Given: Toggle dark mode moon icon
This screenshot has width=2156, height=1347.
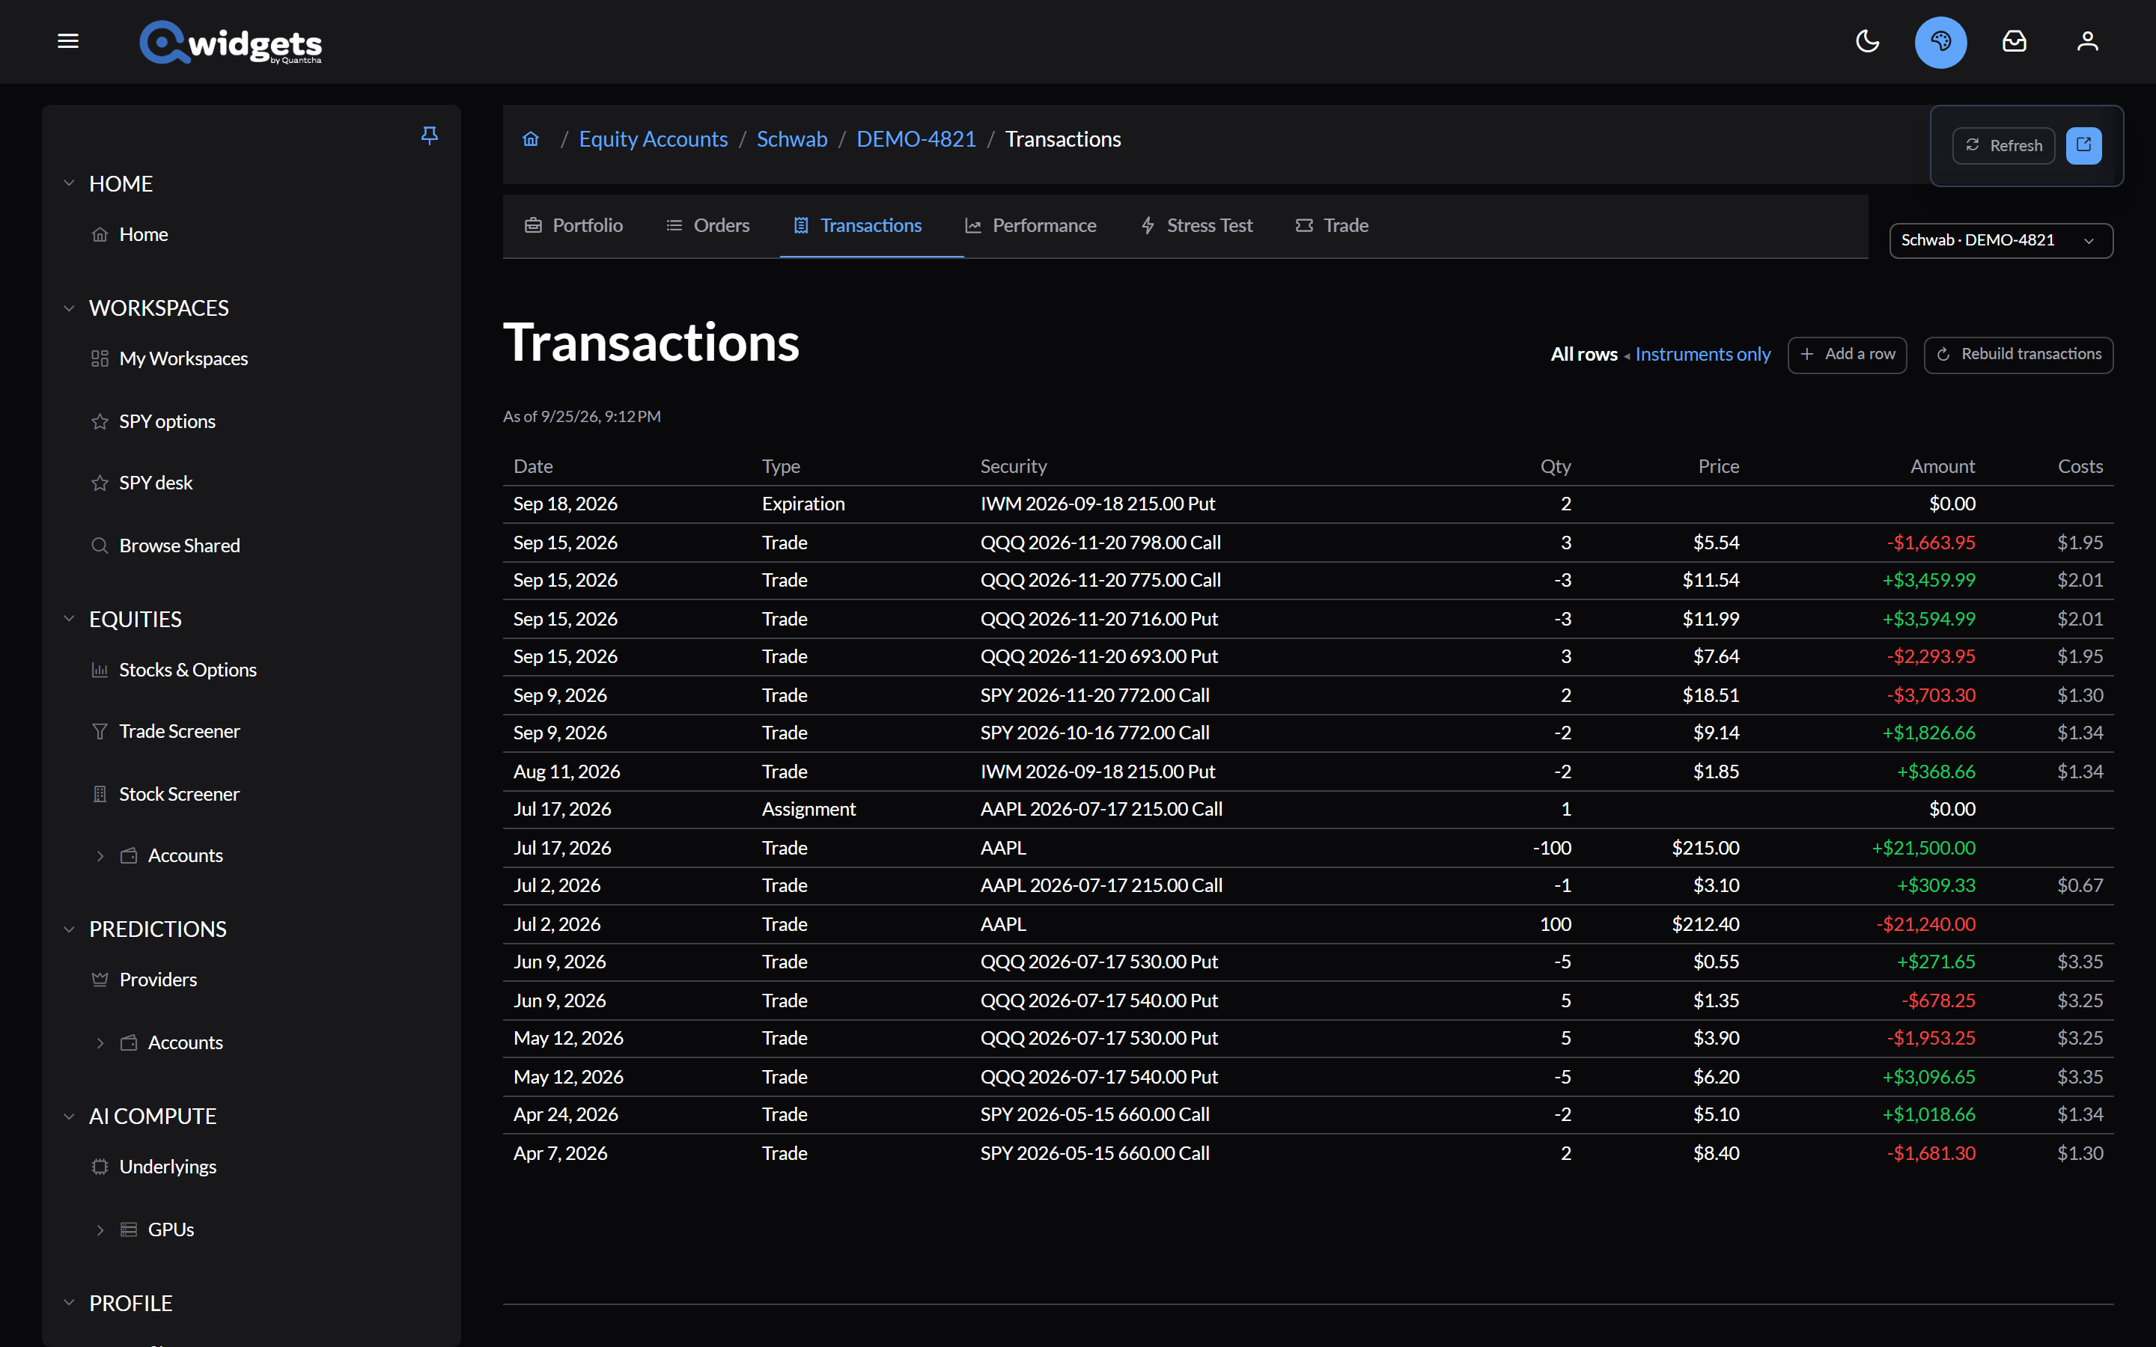Looking at the screenshot, I should 1866,41.
